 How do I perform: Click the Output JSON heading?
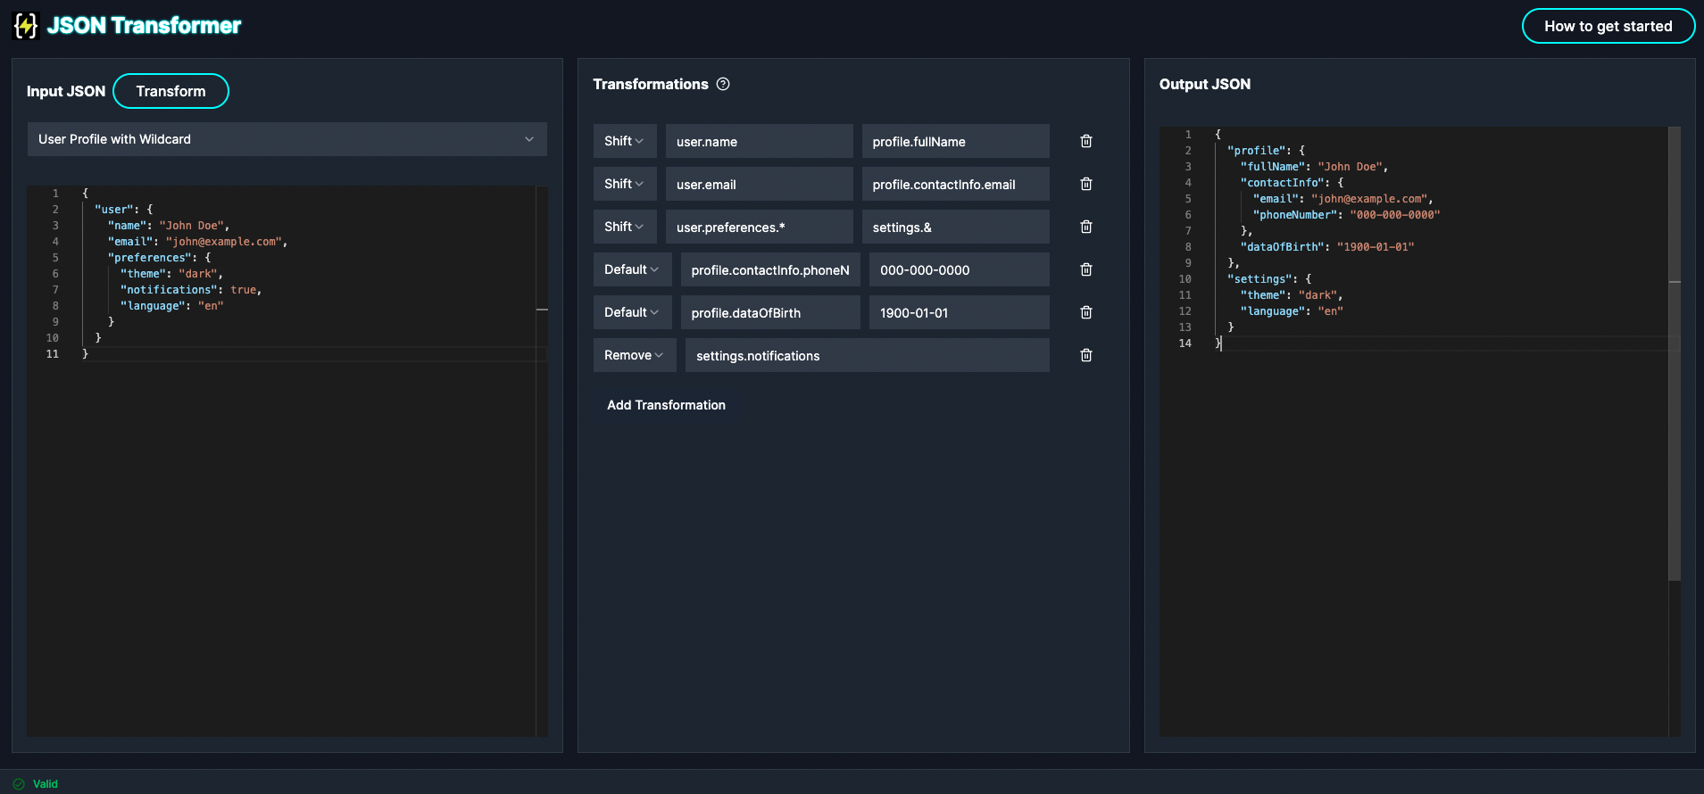[x=1205, y=84]
